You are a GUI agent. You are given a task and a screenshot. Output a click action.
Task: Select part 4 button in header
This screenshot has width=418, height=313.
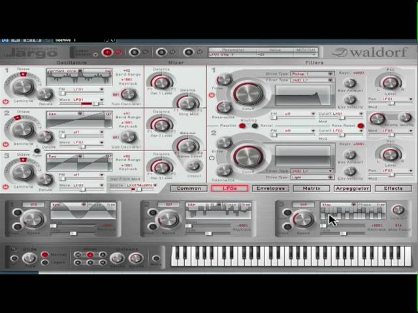189,52
